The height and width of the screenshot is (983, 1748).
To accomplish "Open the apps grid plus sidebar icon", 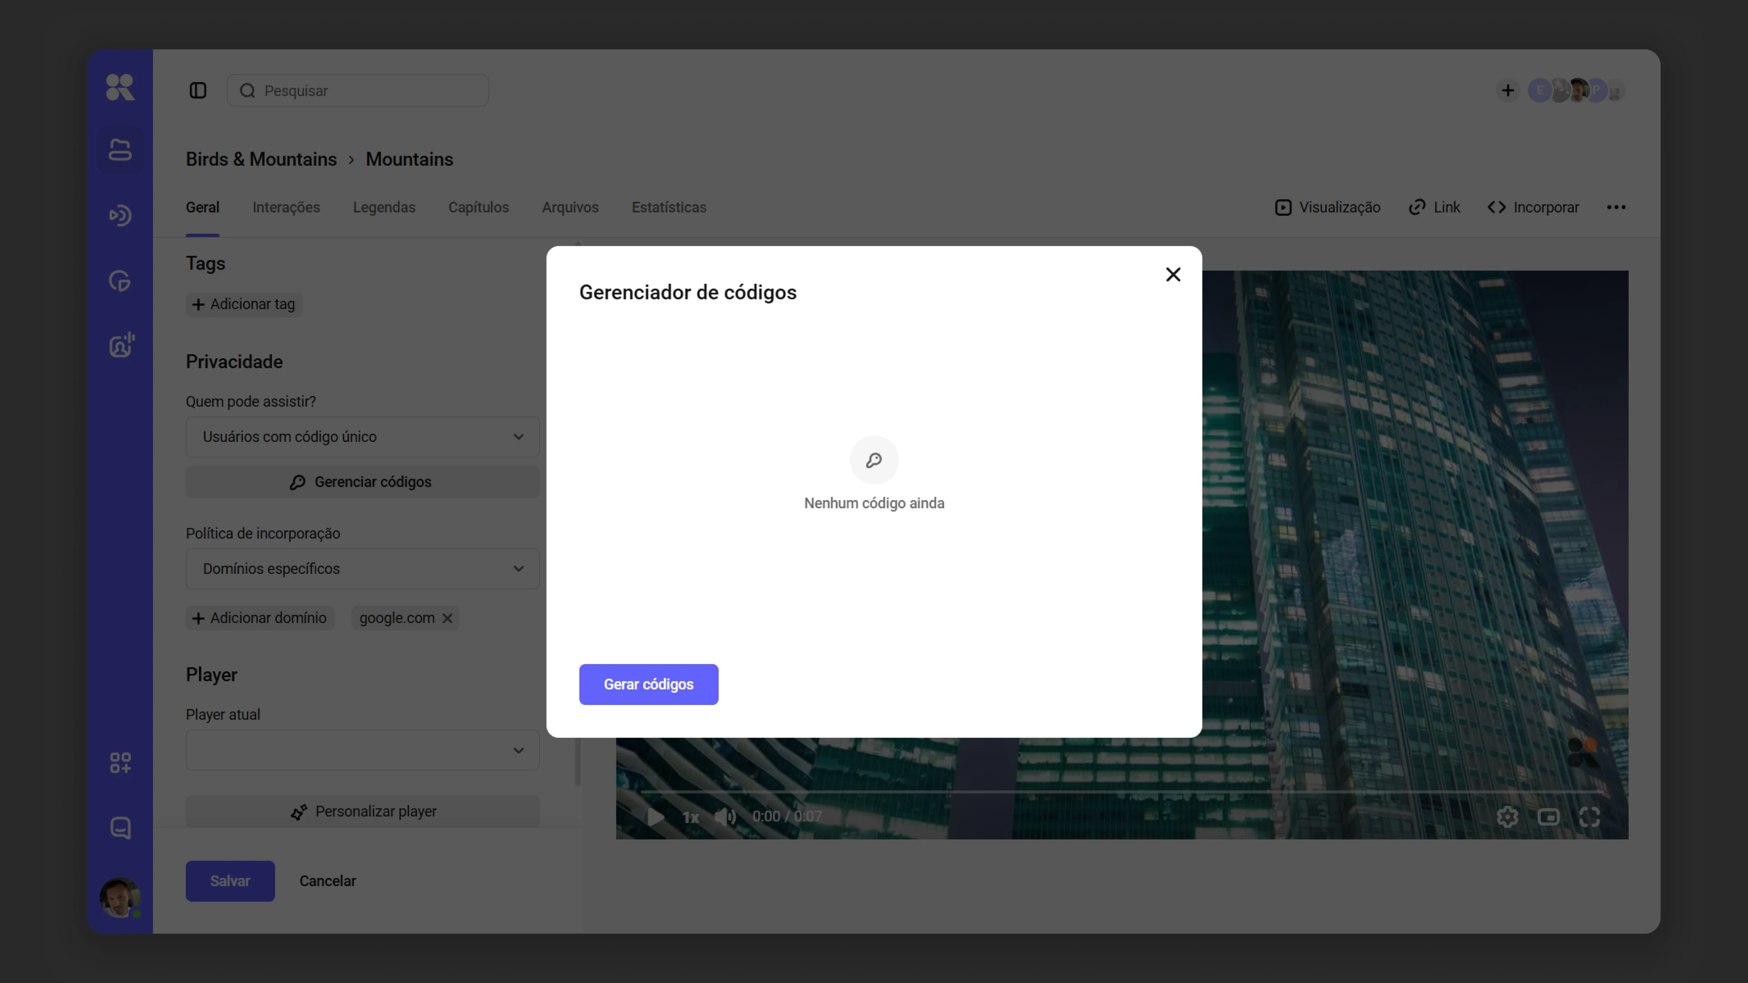I will coord(120,763).
